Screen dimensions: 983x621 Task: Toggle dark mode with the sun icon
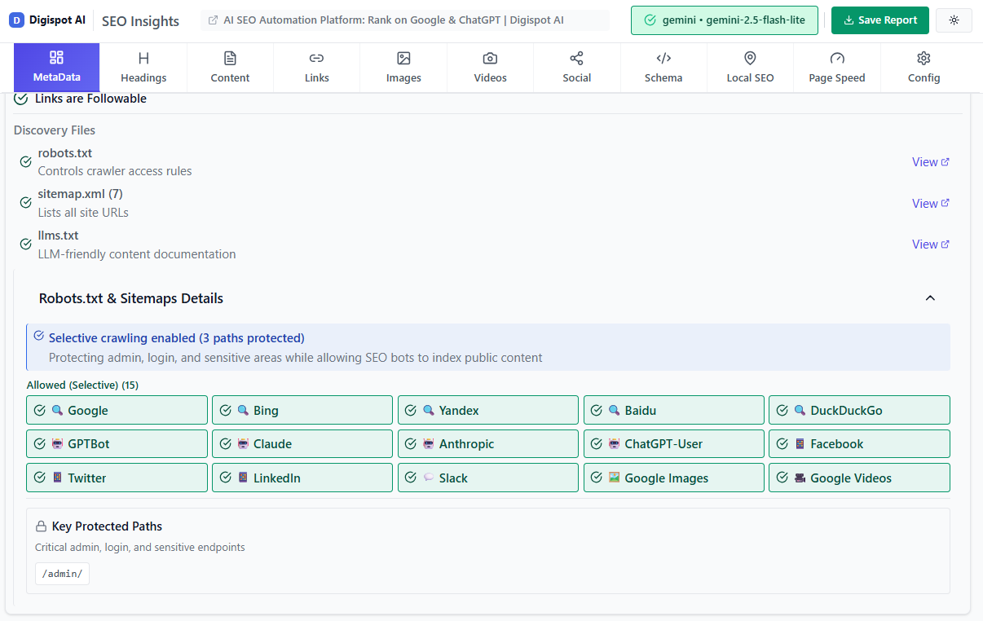click(x=954, y=20)
